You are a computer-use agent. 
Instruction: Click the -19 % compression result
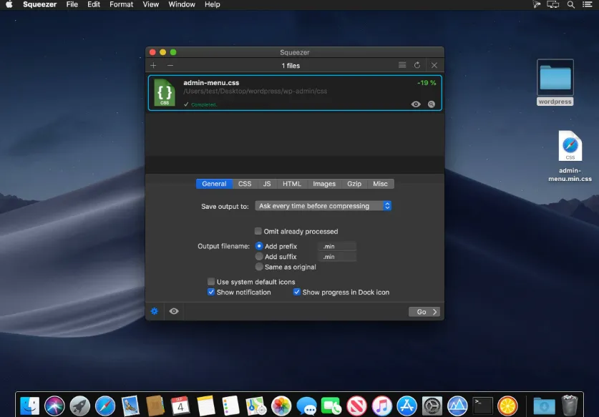pos(427,83)
